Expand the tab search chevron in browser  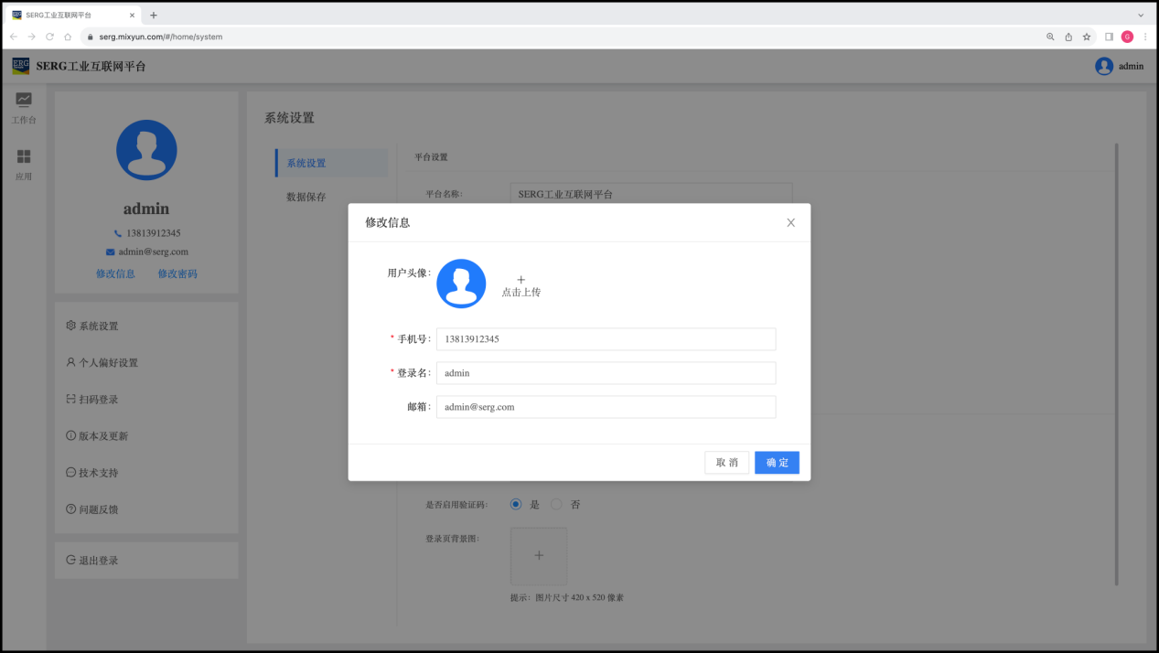coord(1141,16)
